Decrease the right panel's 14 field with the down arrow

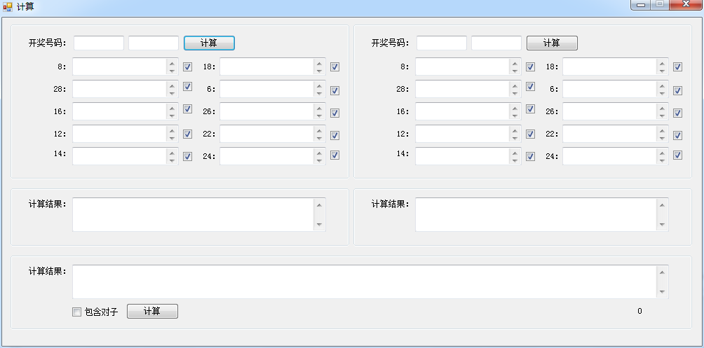tap(515, 160)
